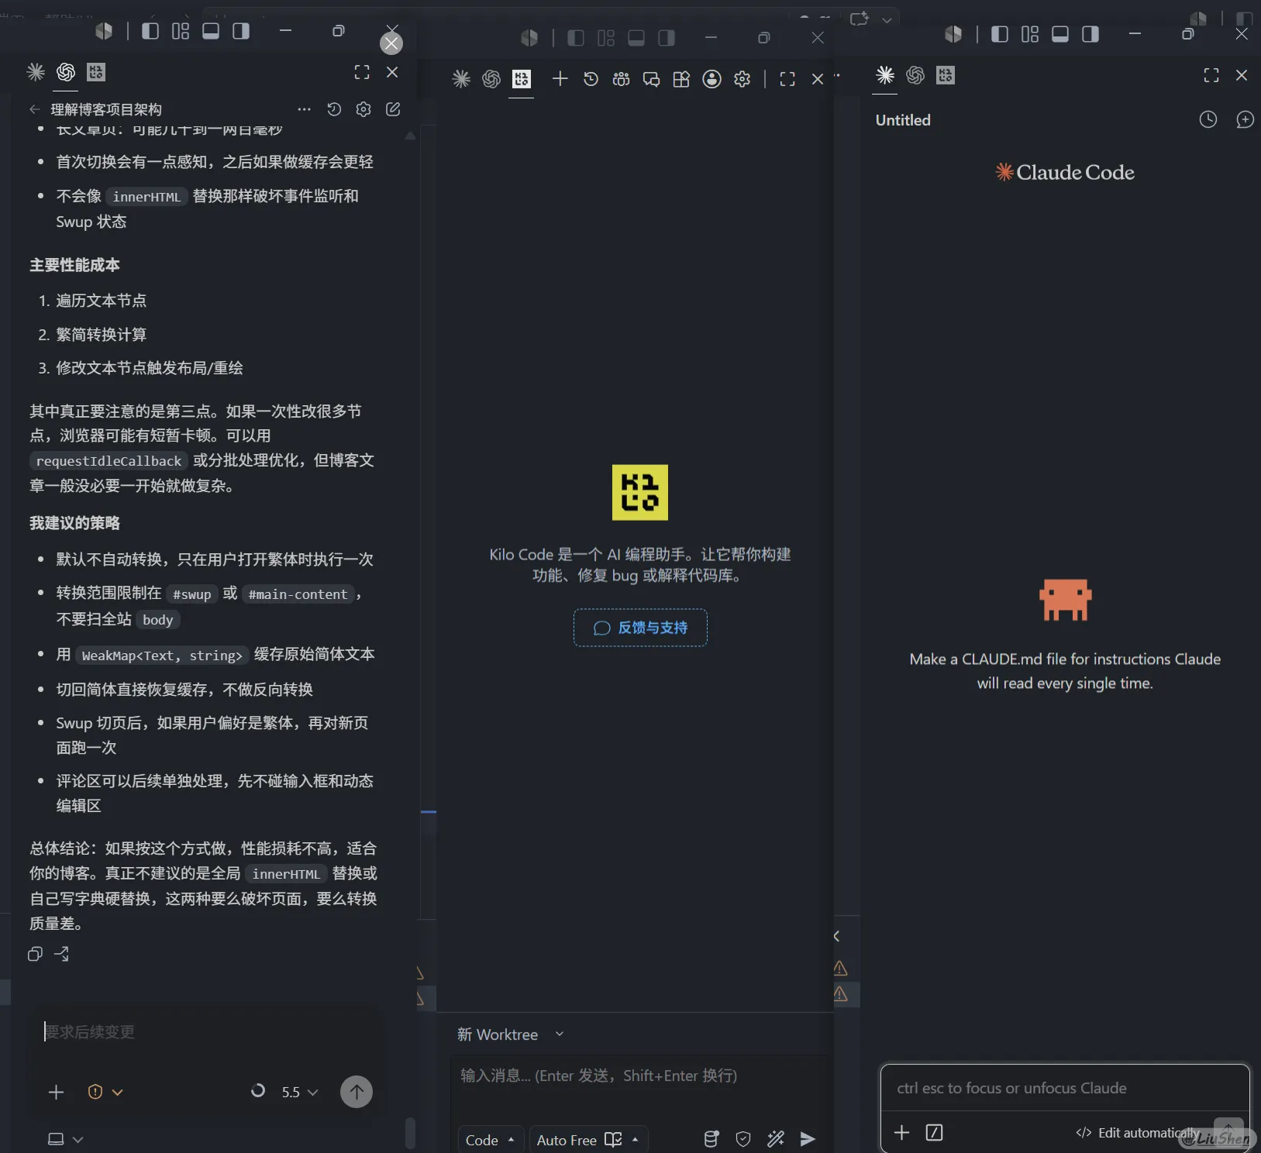Maximize the Kilo Code panel
The width and height of the screenshot is (1261, 1153).
[787, 78]
